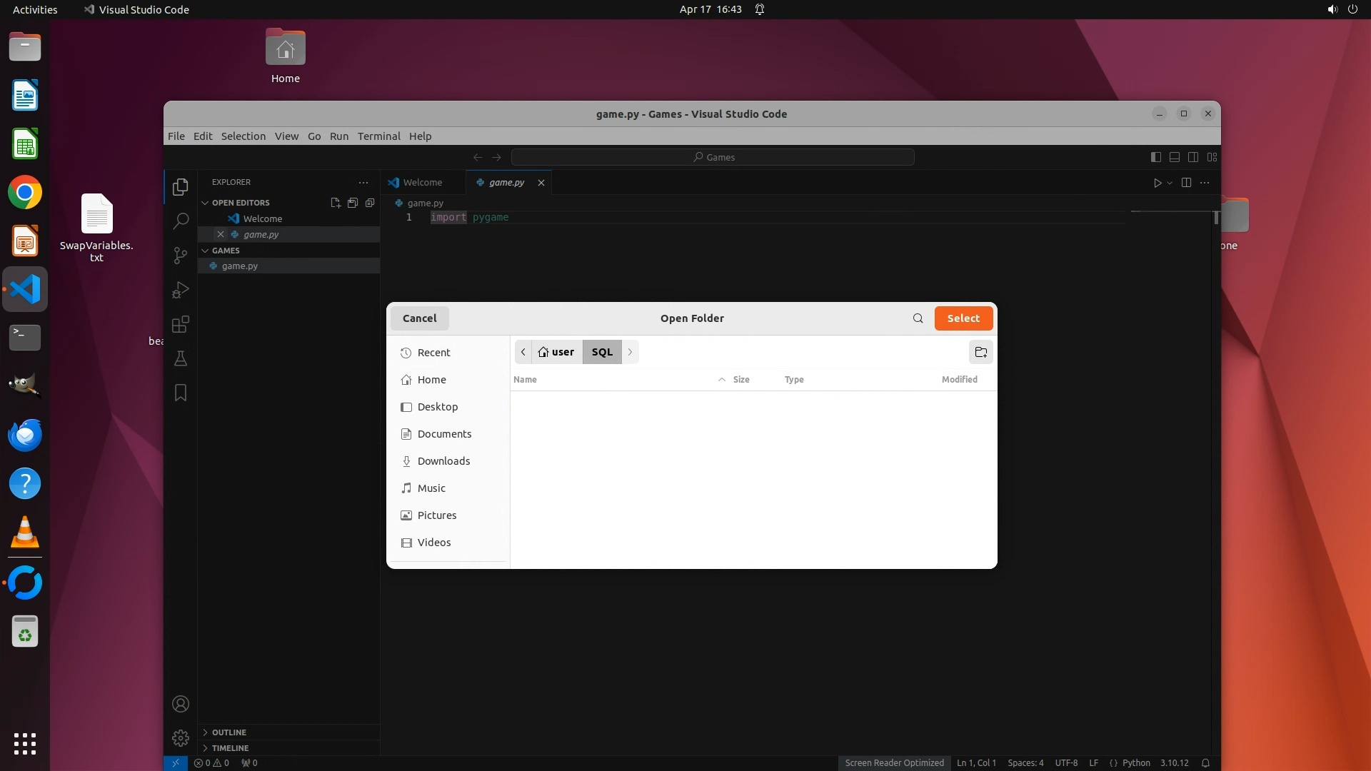Viewport: 1371px width, 771px height.
Task: Click search icon in Open Folder dialog
Action: (x=918, y=318)
